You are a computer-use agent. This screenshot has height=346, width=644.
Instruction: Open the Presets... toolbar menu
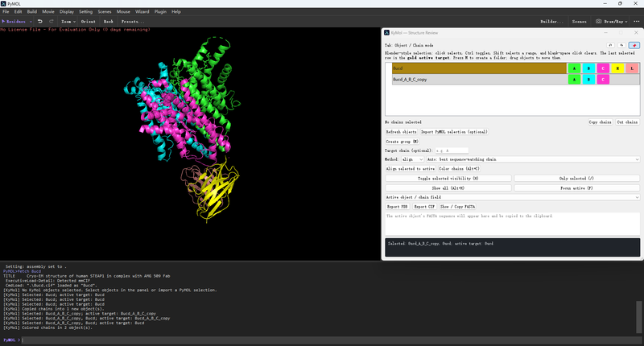pyautogui.click(x=133, y=22)
